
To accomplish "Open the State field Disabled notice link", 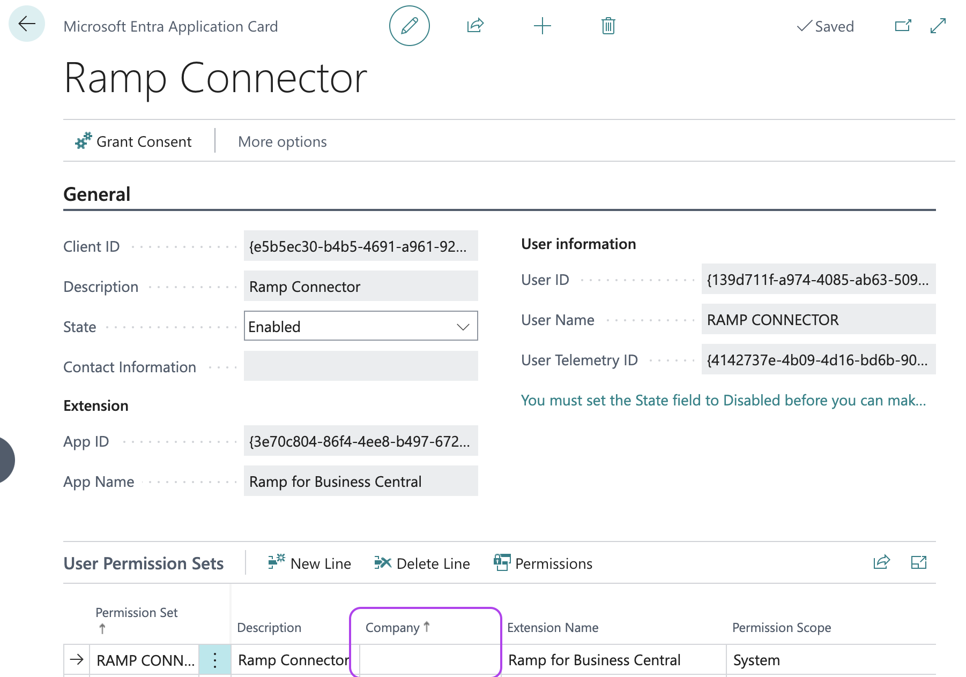I will pos(723,400).
